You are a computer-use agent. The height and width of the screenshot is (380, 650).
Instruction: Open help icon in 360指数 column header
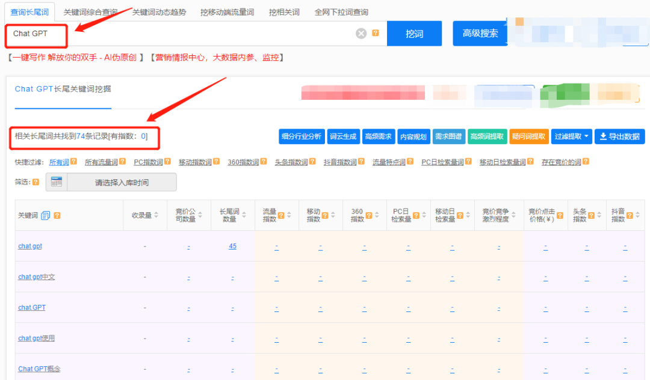369,215
